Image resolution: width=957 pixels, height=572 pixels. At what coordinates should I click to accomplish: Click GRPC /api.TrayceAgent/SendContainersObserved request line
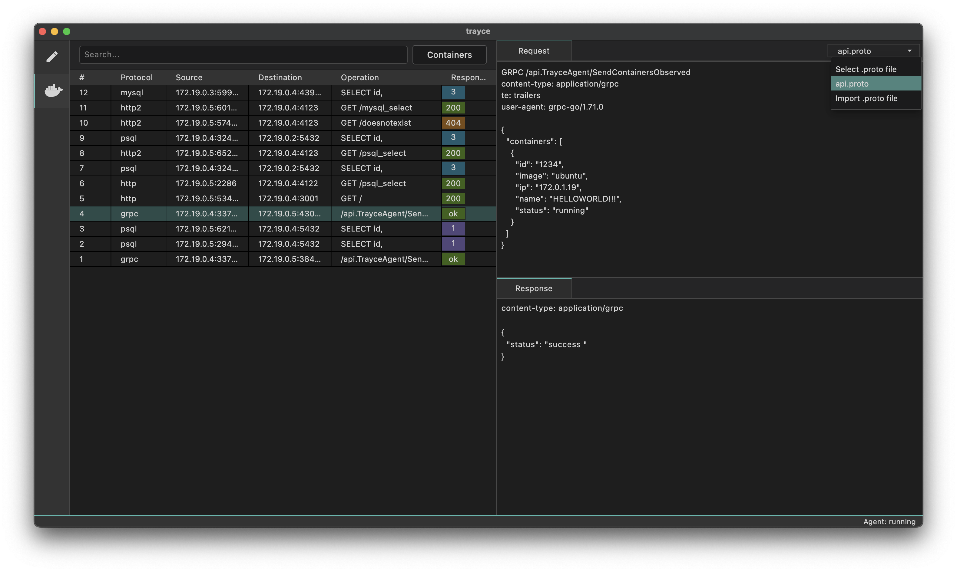[596, 72]
